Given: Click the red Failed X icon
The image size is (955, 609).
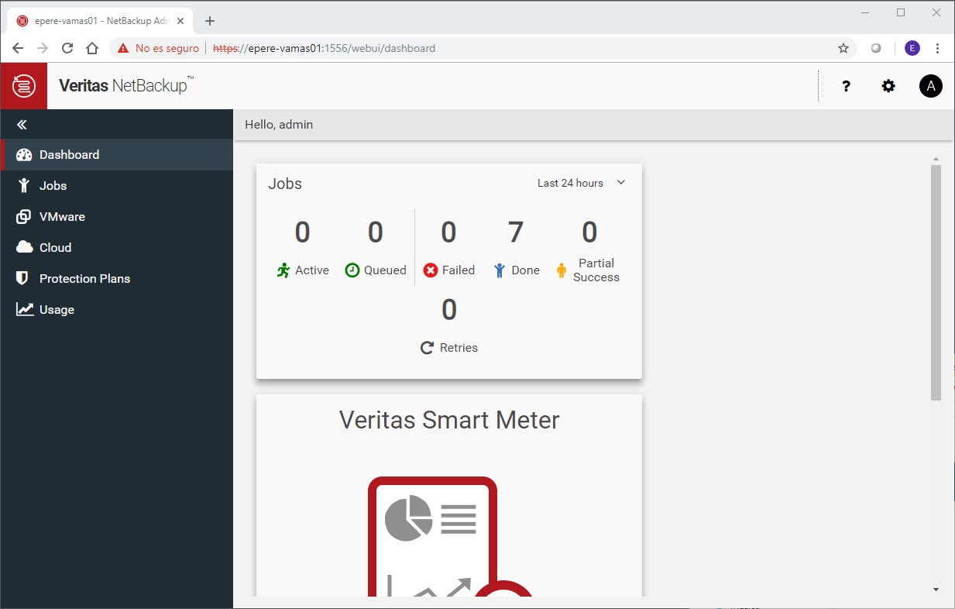Looking at the screenshot, I should (x=431, y=270).
